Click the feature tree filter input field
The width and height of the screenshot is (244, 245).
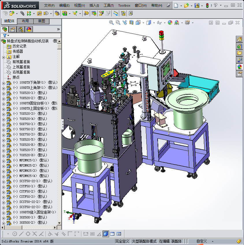click(x=35, y=35)
